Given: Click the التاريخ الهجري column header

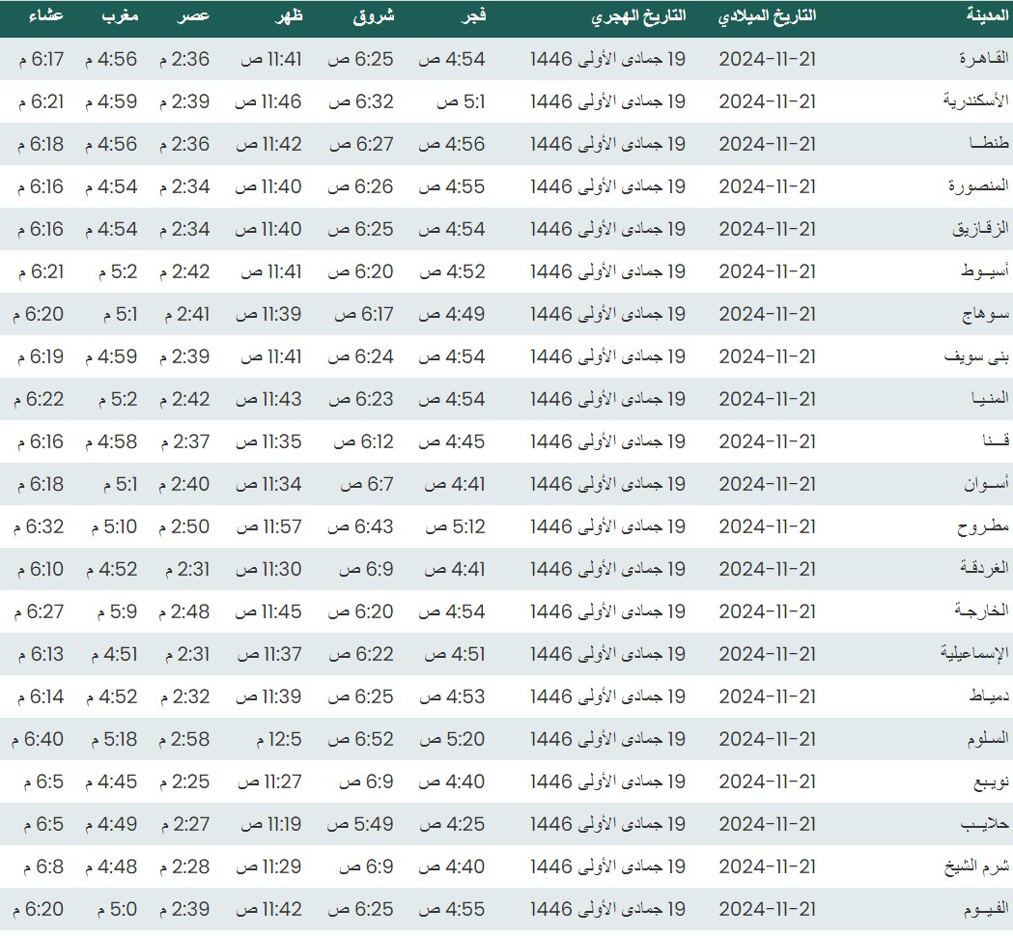Looking at the screenshot, I should (x=638, y=17).
